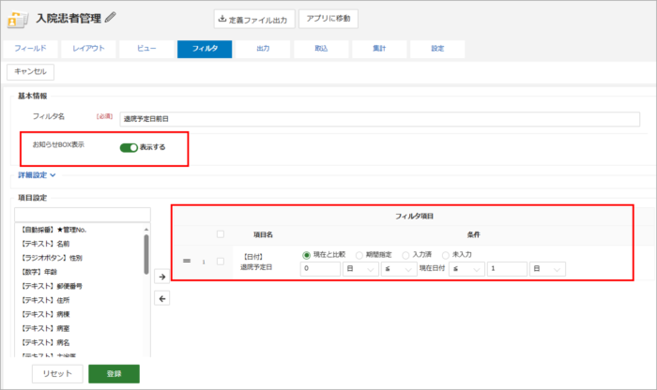Open the 取込 tab
The height and width of the screenshot is (390, 657).
[x=321, y=49]
